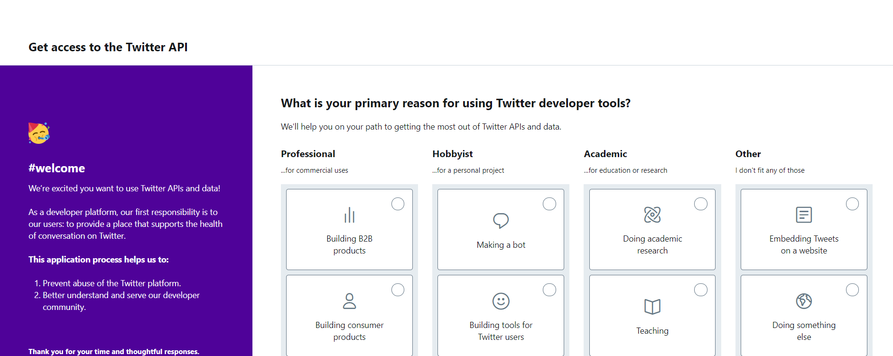Click the party face emoji above #welcome
The height and width of the screenshot is (356, 893).
click(x=39, y=133)
